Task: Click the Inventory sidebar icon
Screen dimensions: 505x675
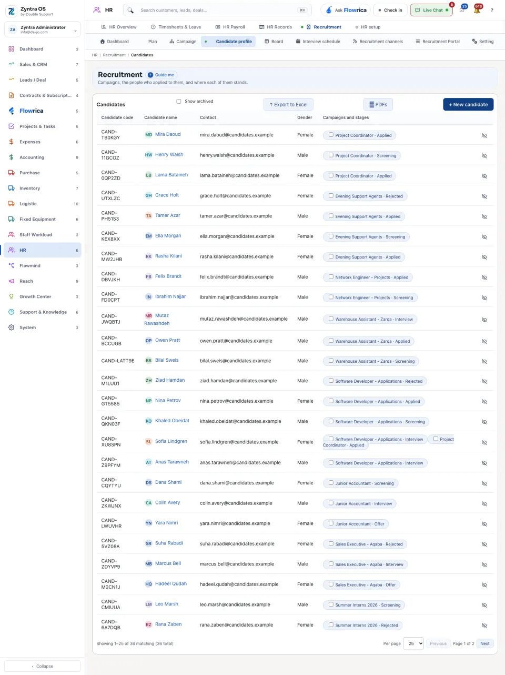Action: tap(11, 188)
